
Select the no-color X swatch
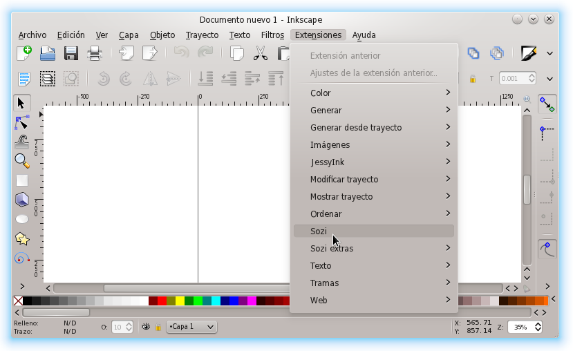(x=18, y=301)
